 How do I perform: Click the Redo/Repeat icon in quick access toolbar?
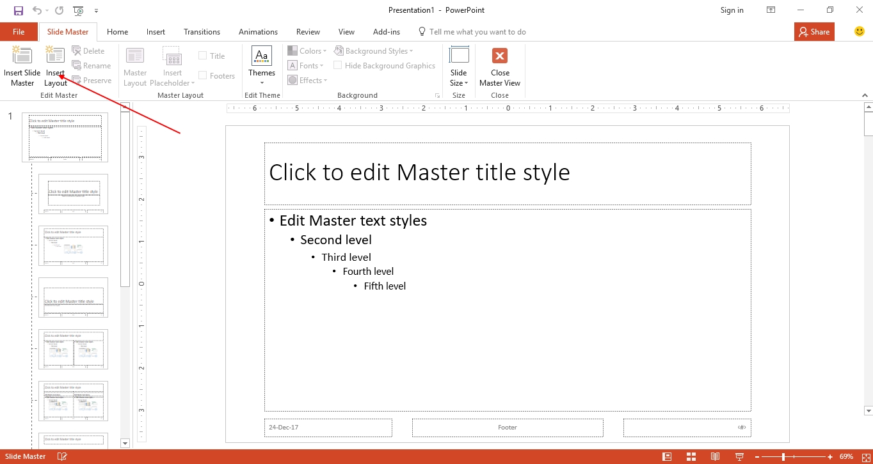tap(59, 10)
